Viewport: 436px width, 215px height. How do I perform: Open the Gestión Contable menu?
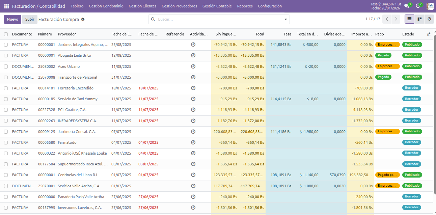pyautogui.click(x=217, y=6)
